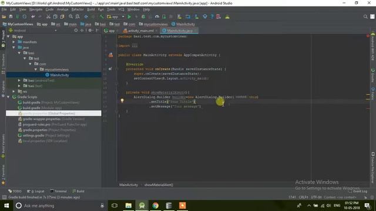Run the app with the green play icon
This screenshot has height=211, width=376.
coord(129,17)
